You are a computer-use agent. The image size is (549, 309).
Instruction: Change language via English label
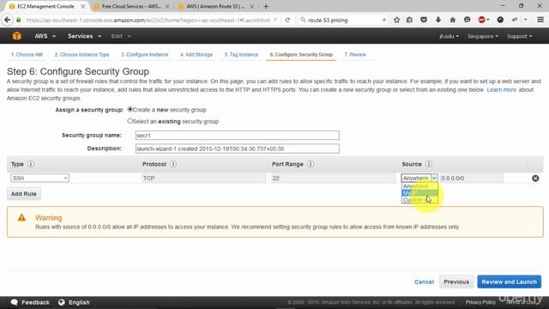tap(79, 302)
